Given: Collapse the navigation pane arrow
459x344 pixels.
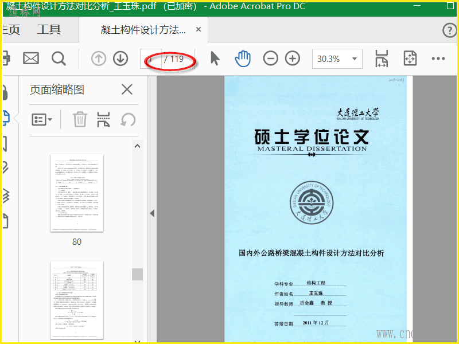Looking at the screenshot, I should tap(152, 213).
